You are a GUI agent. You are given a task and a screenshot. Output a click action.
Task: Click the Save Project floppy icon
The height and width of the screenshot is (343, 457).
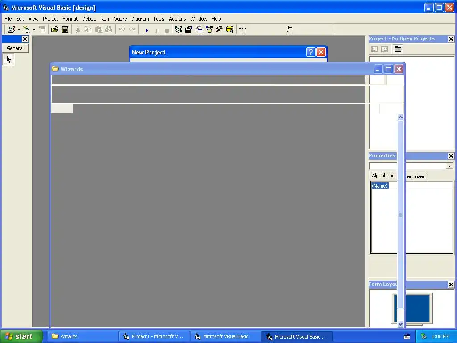(65, 29)
